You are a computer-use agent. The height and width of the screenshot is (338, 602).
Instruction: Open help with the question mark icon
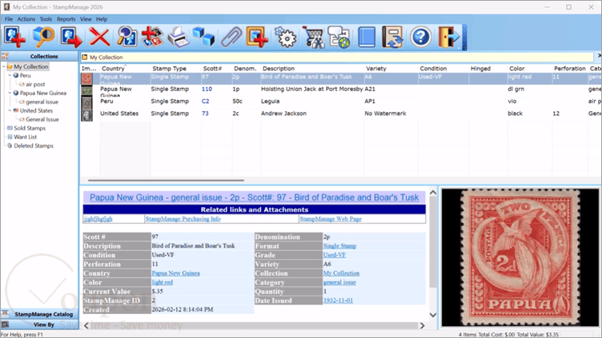click(x=420, y=38)
